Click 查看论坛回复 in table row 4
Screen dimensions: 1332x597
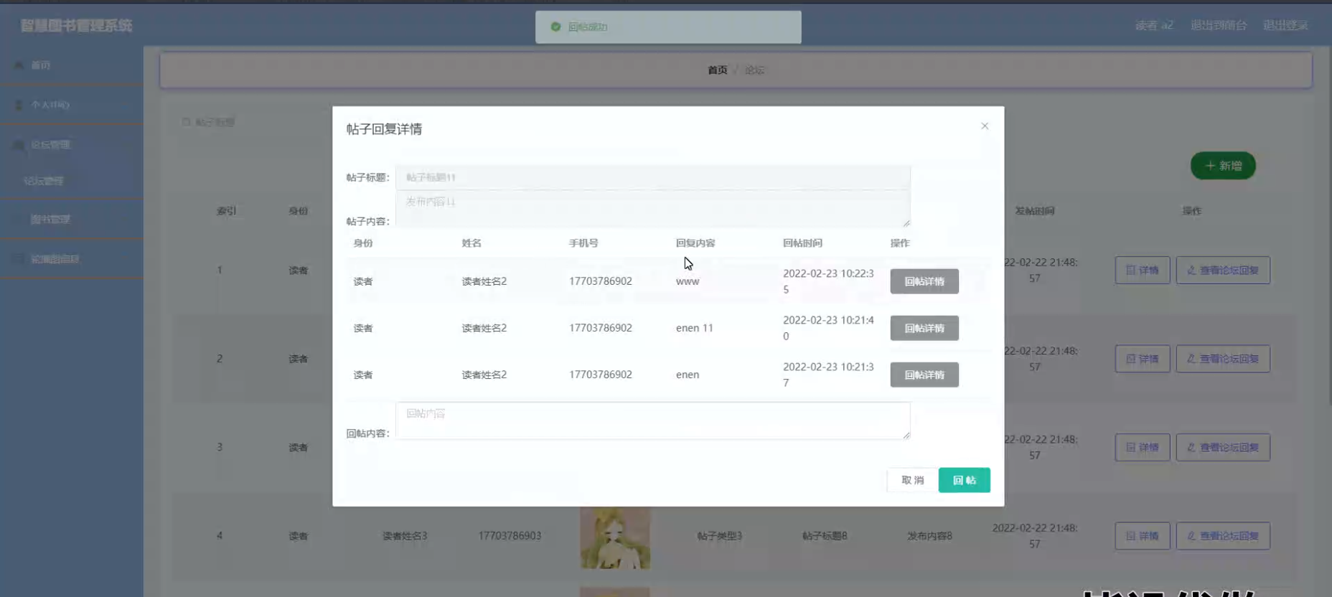[x=1223, y=536]
